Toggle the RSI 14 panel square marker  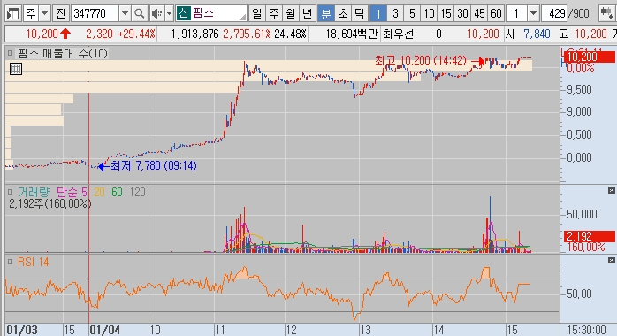(11, 262)
